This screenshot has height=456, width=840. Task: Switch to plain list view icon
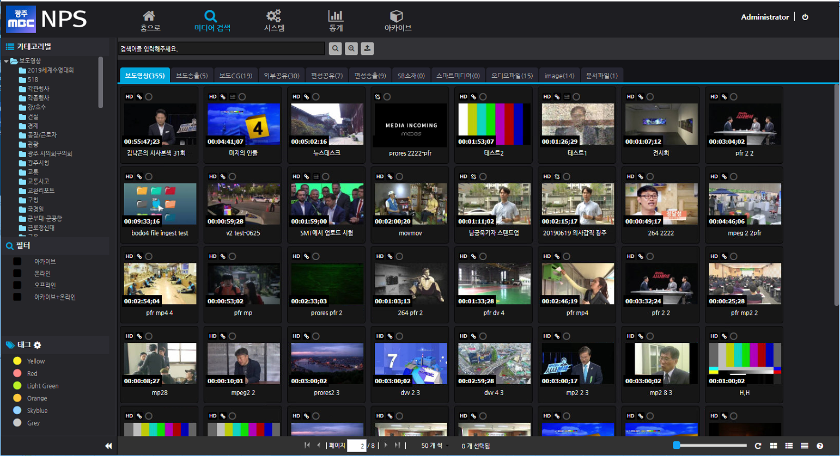(x=804, y=446)
